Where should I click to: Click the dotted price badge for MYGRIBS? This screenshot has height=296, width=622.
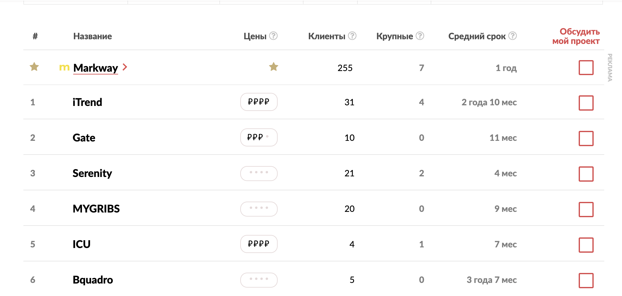tap(259, 208)
